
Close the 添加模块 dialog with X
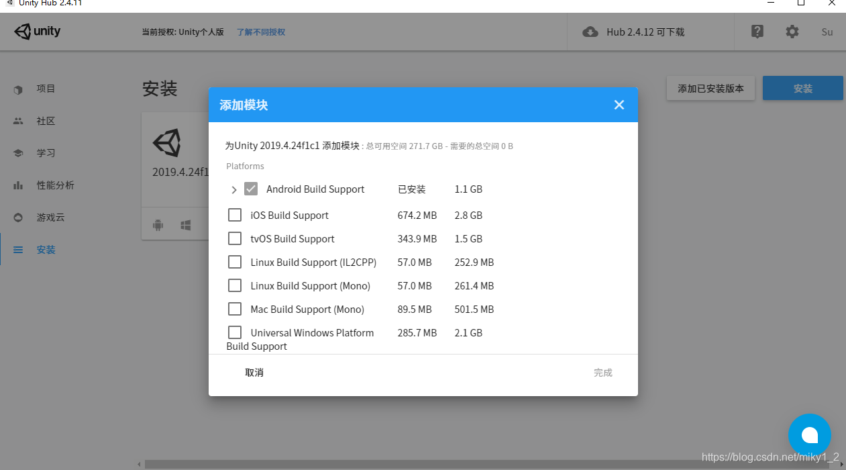click(619, 105)
